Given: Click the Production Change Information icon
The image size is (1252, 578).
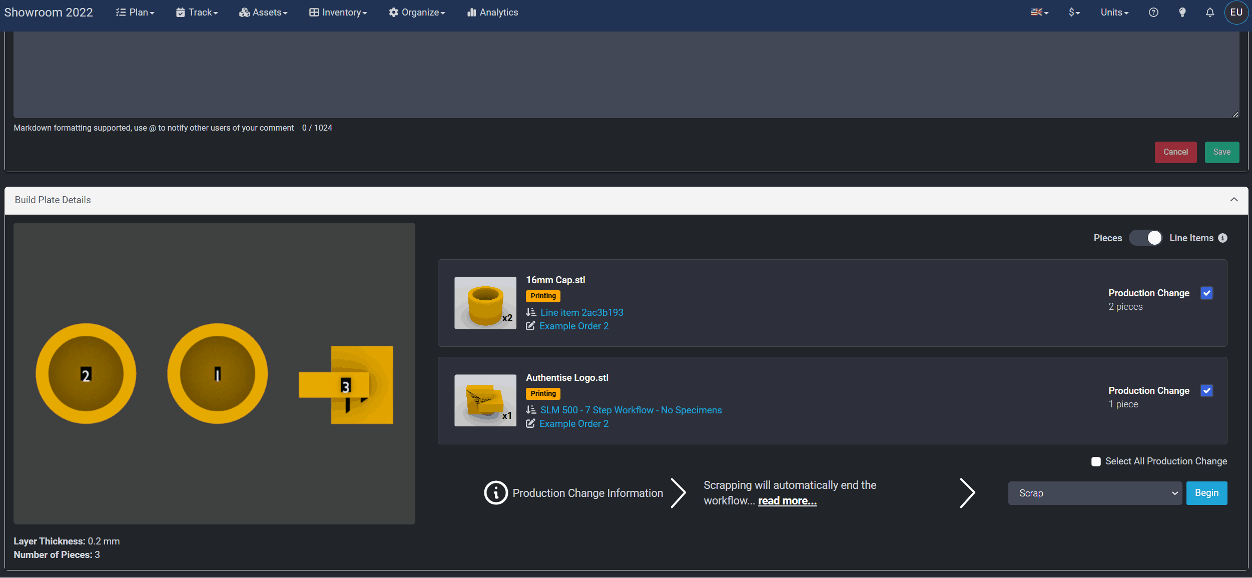Looking at the screenshot, I should pos(495,493).
